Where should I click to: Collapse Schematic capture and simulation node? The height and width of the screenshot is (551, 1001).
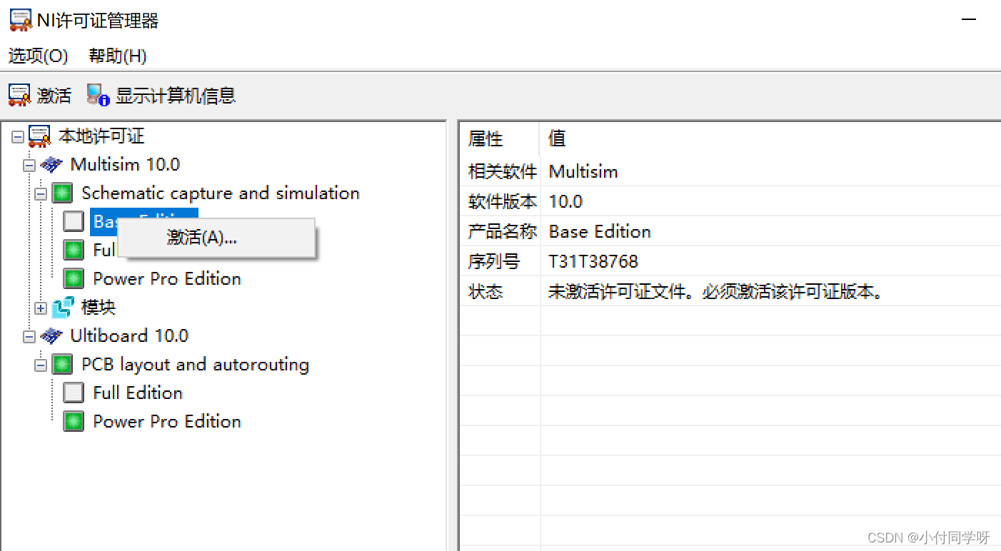[x=41, y=193]
